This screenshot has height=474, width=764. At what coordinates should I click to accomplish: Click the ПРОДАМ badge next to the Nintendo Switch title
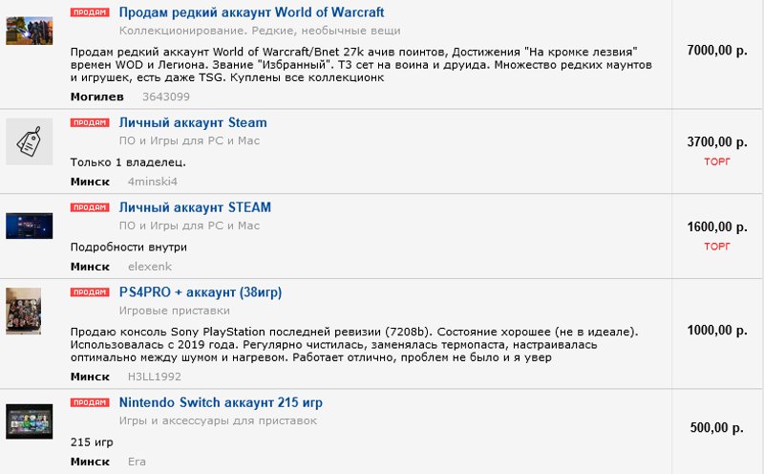(x=90, y=402)
